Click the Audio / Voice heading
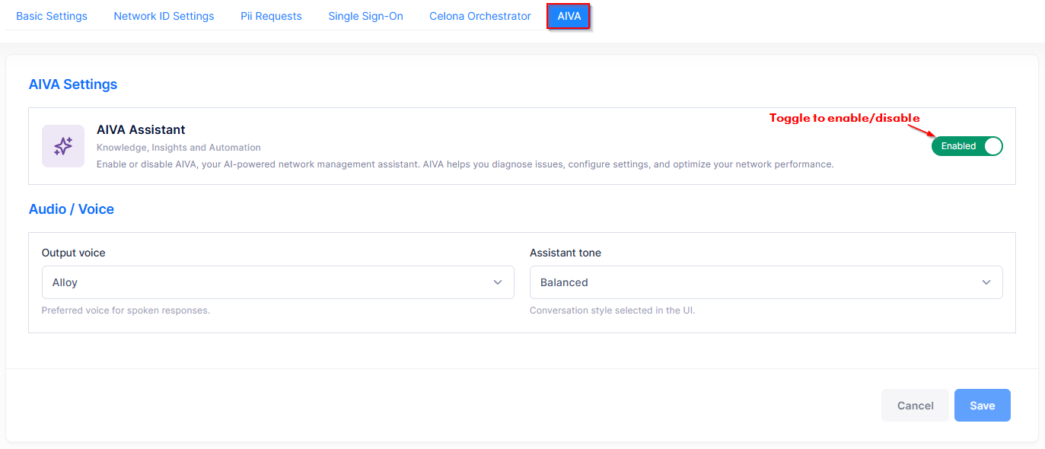1045x449 pixels. pos(72,209)
